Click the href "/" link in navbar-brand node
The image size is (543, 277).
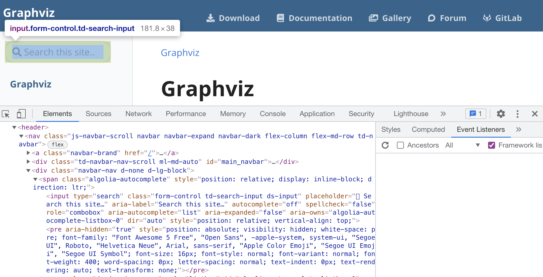[x=150, y=153]
